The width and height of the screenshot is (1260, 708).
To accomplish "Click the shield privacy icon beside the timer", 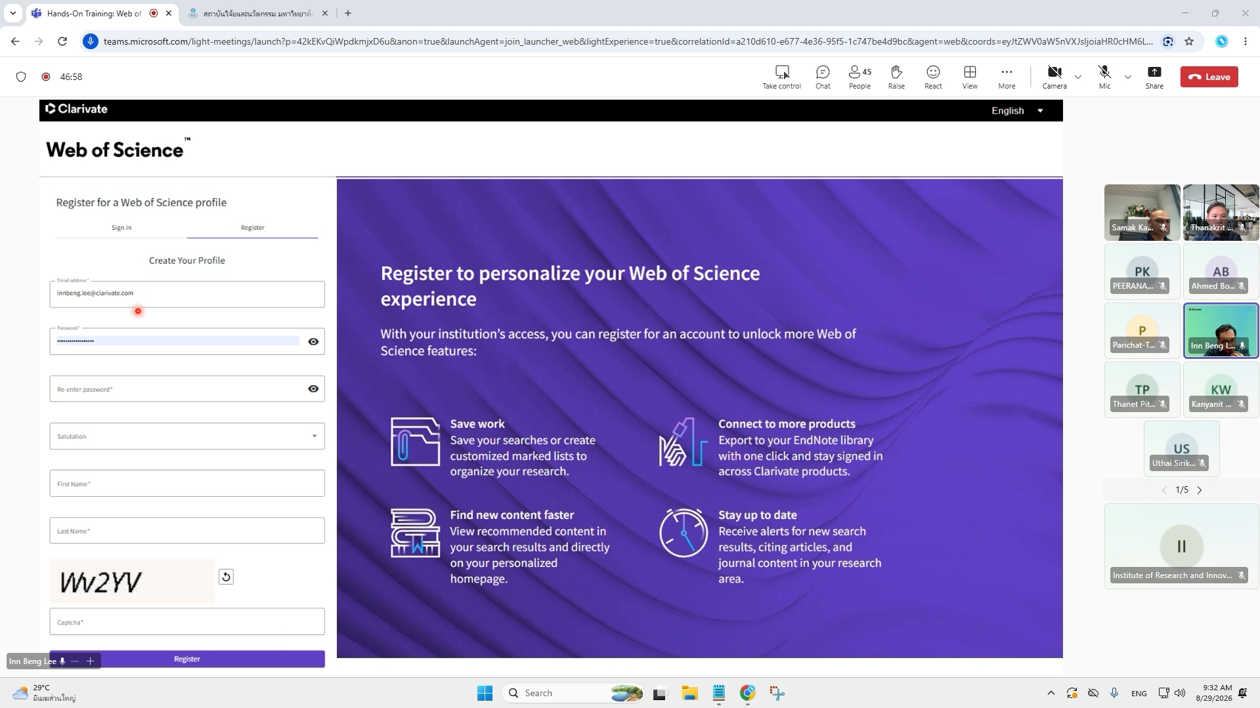I will pyautogui.click(x=21, y=77).
